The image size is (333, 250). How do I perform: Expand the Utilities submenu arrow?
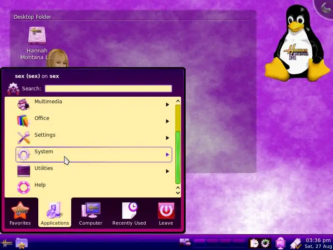pyautogui.click(x=167, y=171)
